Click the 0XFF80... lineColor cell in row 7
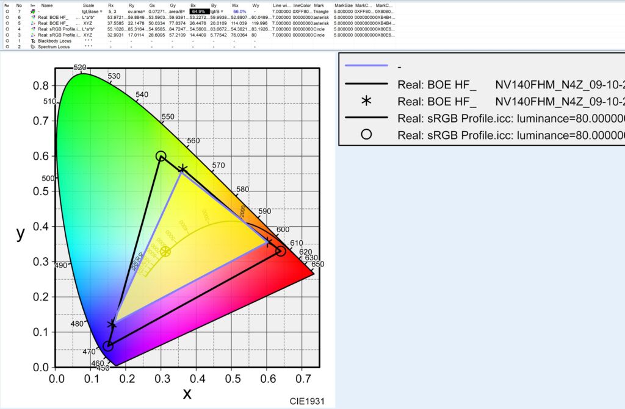 [303, 12]
